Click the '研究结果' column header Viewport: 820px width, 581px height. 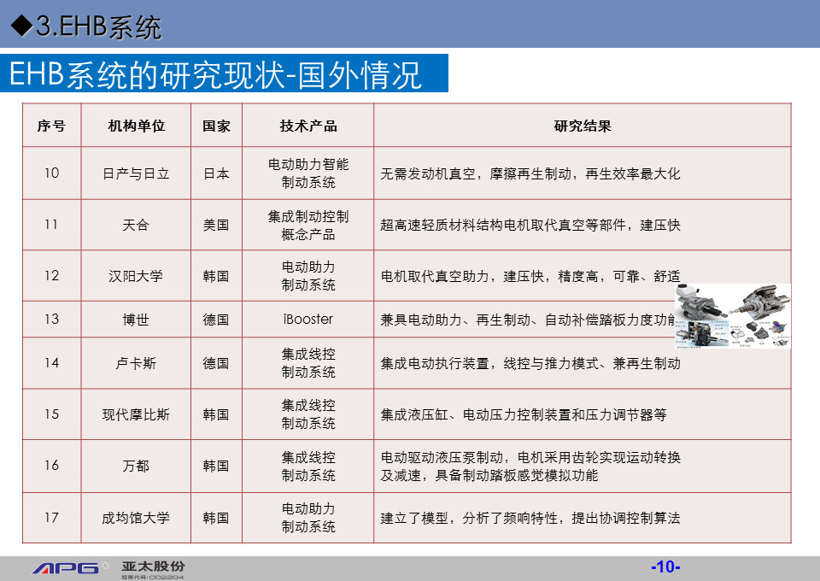click(583, 126)
